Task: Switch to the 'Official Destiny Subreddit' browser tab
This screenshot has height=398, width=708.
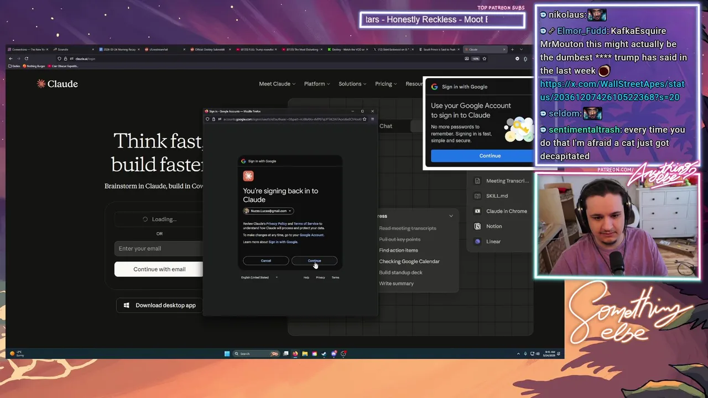Action: tap(210, 50)
